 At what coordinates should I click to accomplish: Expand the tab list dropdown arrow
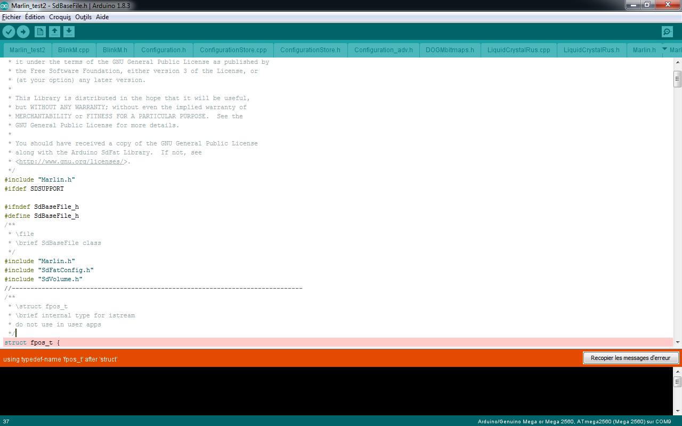pyautogui.click(x=664, y=49)
